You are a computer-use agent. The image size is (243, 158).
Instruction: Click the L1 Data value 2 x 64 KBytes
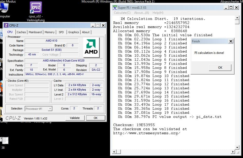click(x=77, y=85)
